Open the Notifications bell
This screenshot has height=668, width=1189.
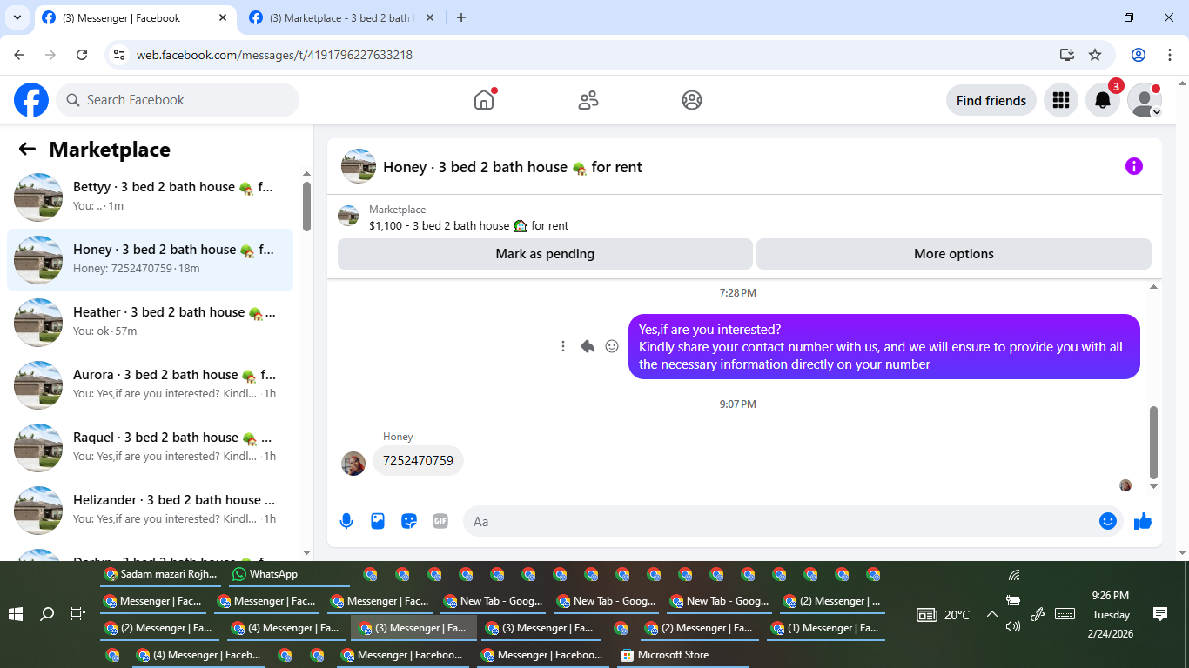click(x=1103, y=100)
